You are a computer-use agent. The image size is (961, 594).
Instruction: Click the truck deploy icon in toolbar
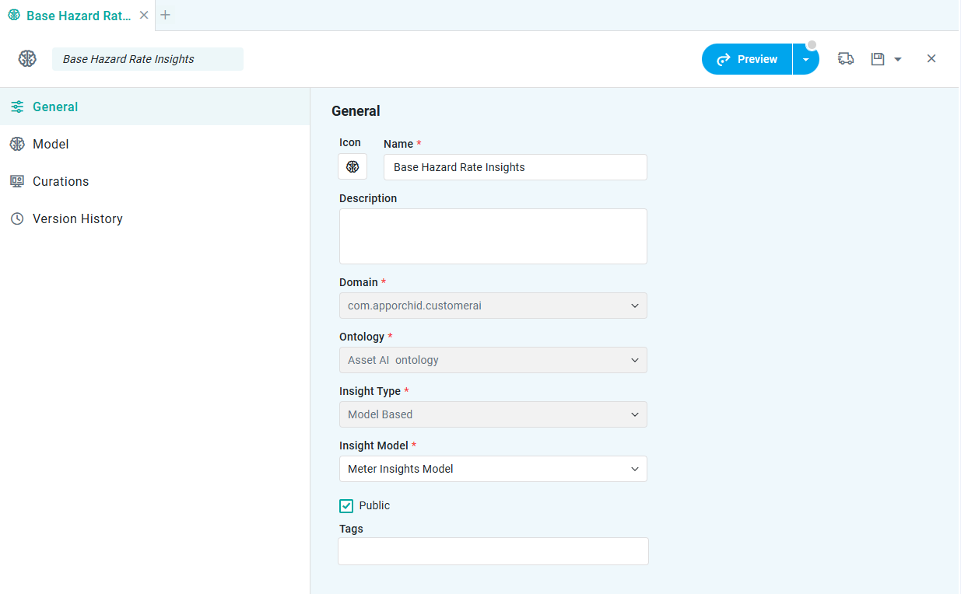(x=846, y=59)
